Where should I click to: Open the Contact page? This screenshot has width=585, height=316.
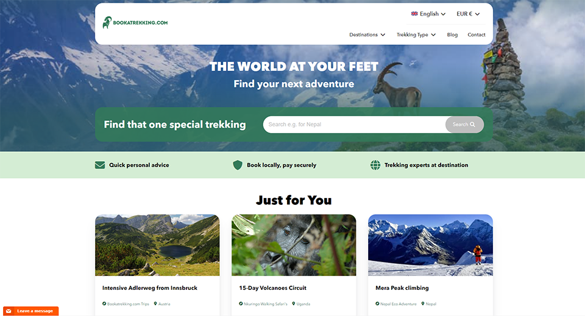click(x=477, y=35)
